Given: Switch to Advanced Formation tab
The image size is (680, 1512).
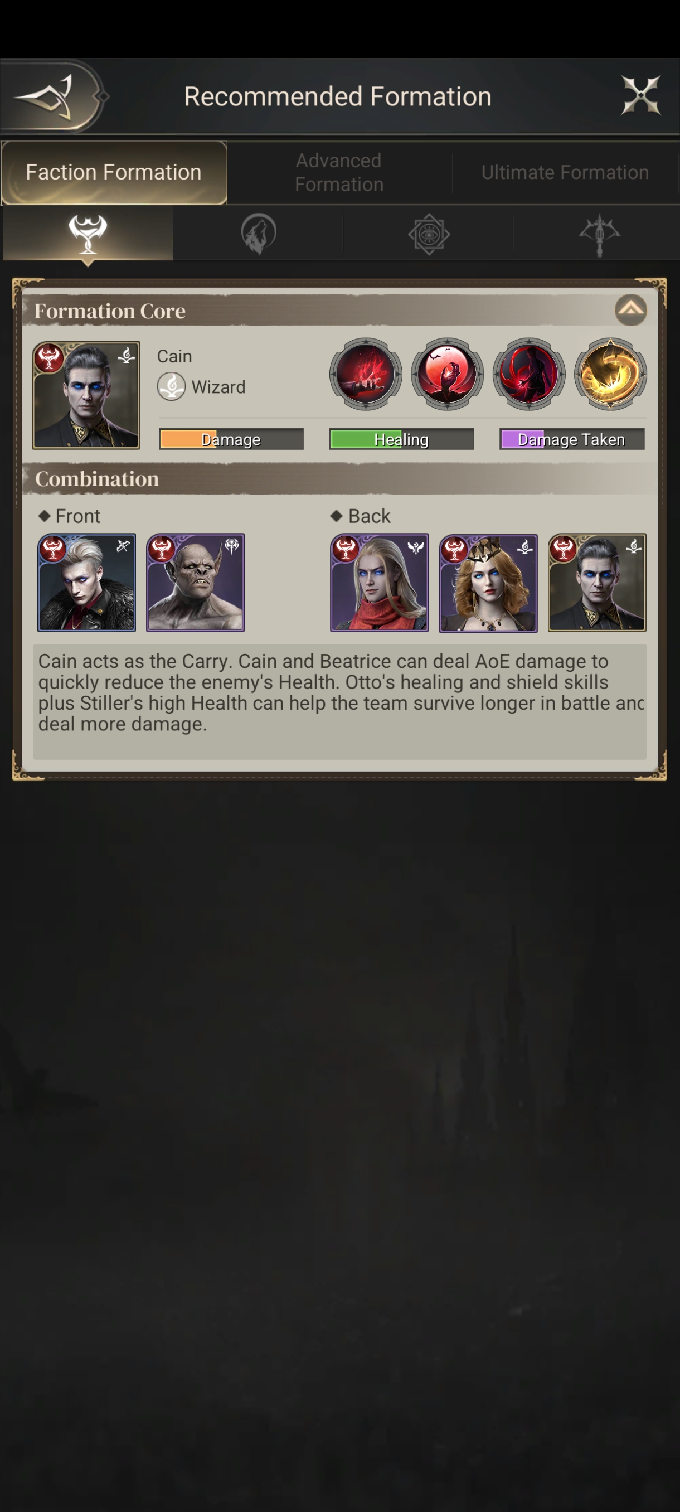Looking at the screenshot, I should [339, 173].
